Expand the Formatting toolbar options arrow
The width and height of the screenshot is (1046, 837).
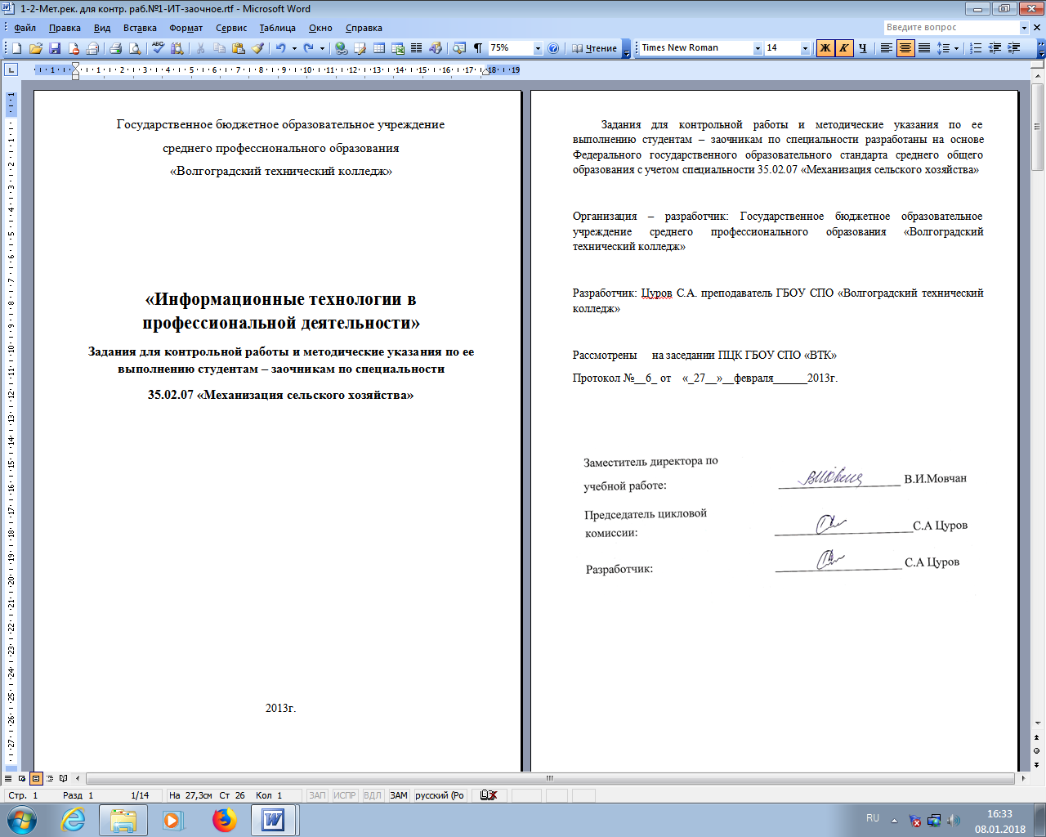1040,49
